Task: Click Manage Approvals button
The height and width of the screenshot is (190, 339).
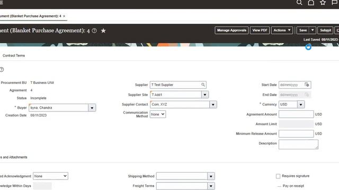Action: point(231,31)
